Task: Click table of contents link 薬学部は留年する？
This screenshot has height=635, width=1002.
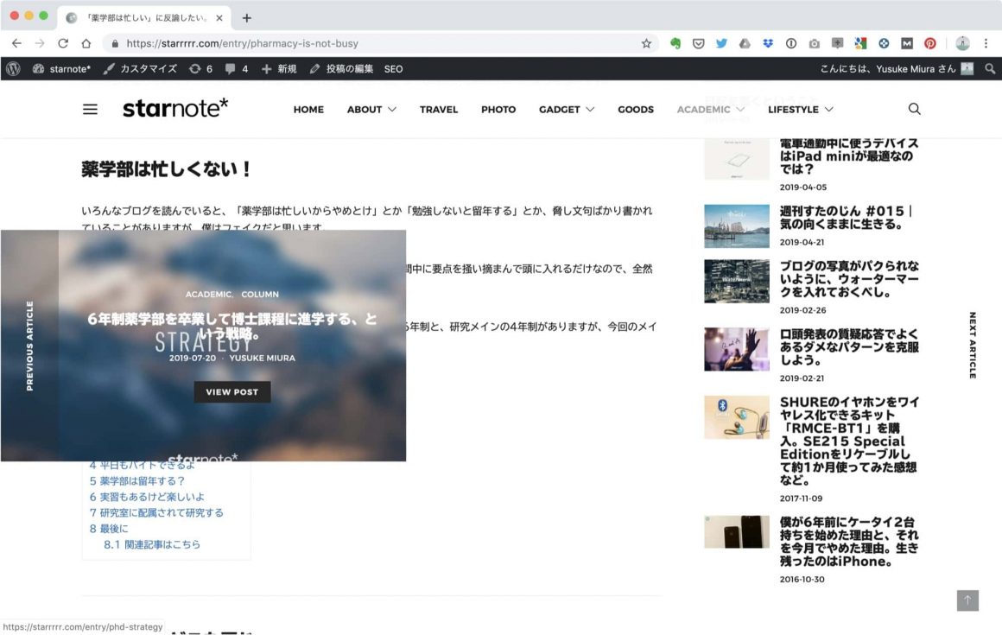Action: coord(137,481)
